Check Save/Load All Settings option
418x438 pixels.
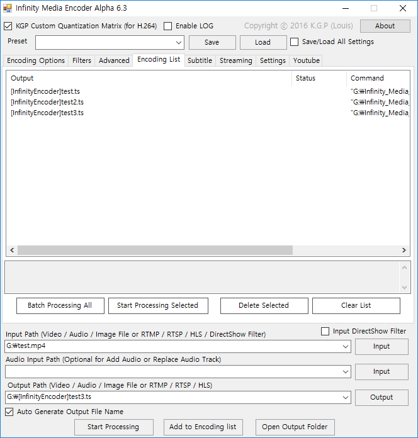click(294, 42)
